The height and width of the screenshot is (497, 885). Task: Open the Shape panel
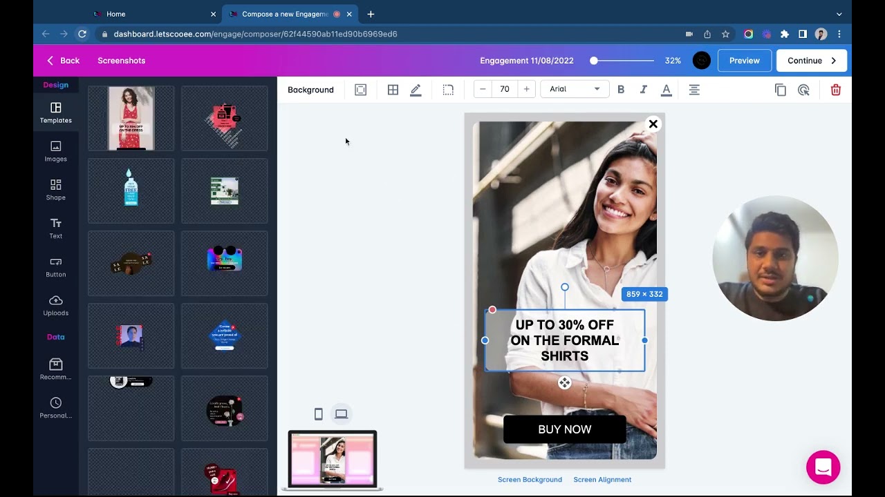56,190
